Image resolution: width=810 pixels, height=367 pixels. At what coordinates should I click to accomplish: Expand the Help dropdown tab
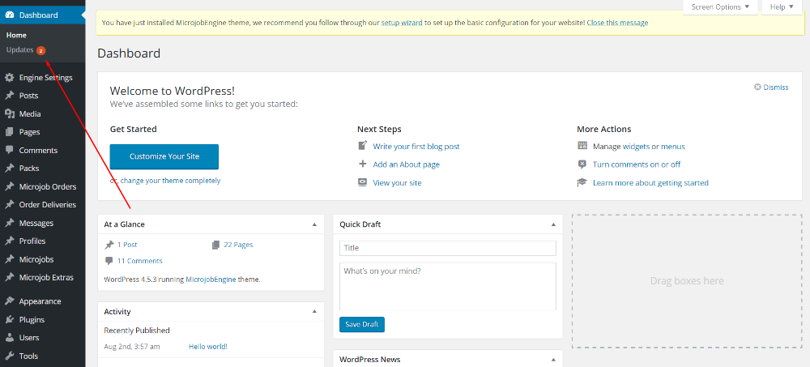782,7
